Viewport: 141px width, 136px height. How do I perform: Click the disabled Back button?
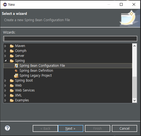coord(45,129)
